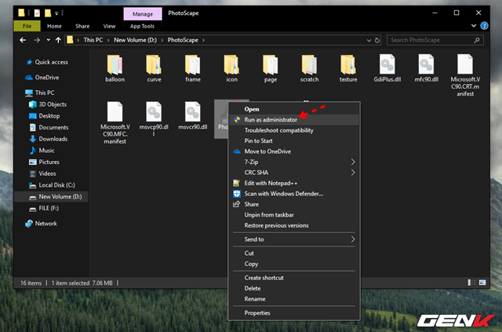502x332 pixels.
Task: Click the properties quick access toolbar icon
Action: tap(37, 13)
